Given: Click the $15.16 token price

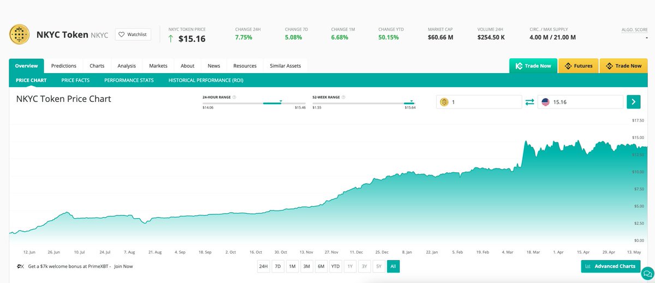Looking at the screenshot, I should (192, 39).
